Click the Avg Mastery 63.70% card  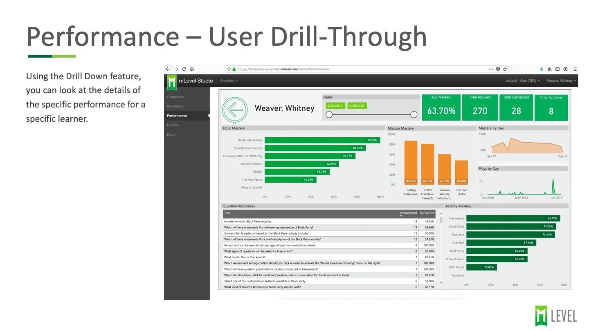pyautogui.click(x=441, y=108)
